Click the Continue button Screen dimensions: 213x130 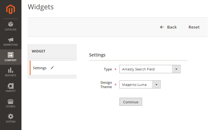click(x=131, y=102)
